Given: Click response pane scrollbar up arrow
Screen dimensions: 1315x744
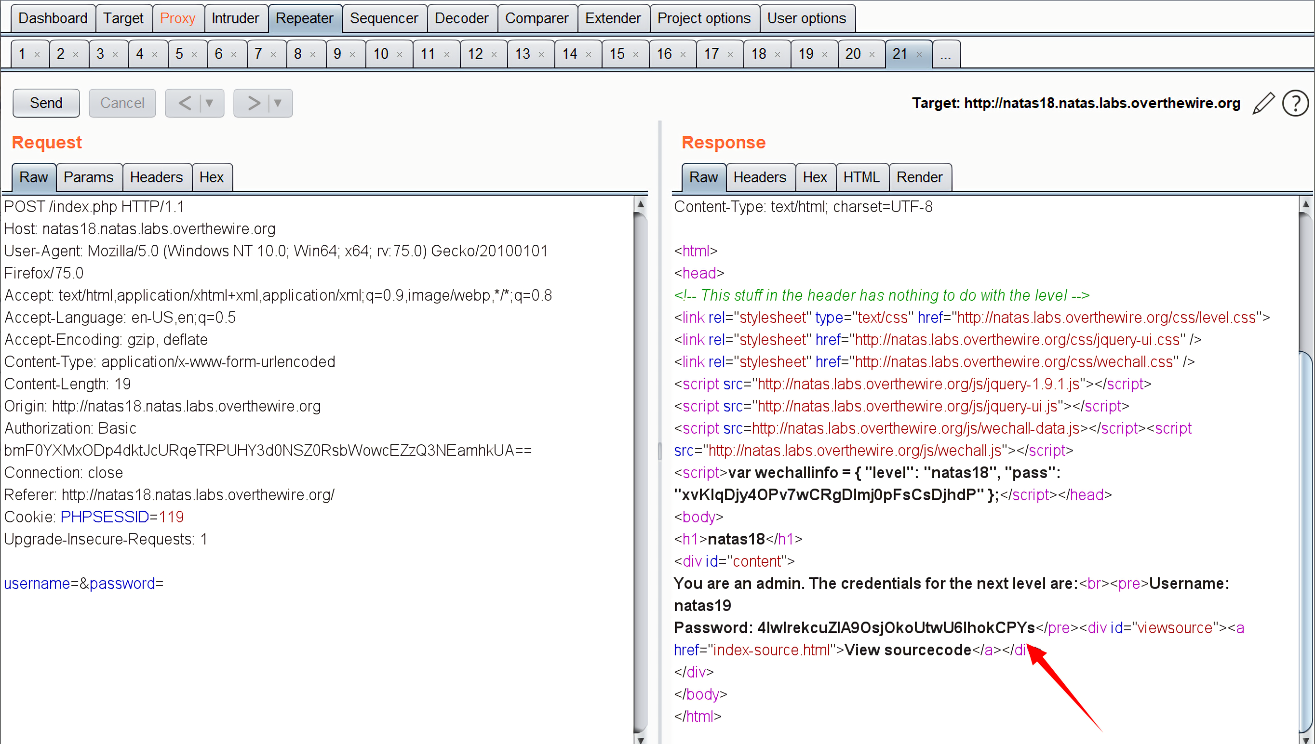Looking at the screenshot, I should pyautogui.click(x=1306, y=204).
